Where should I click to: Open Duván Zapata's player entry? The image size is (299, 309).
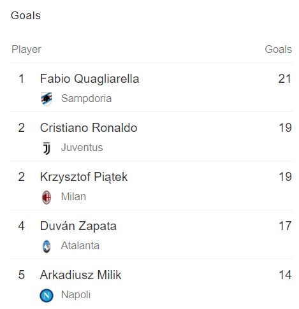point(78,226)
